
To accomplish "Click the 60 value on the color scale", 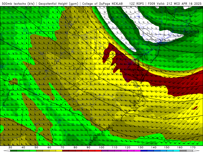I will [x=49, y=147].
